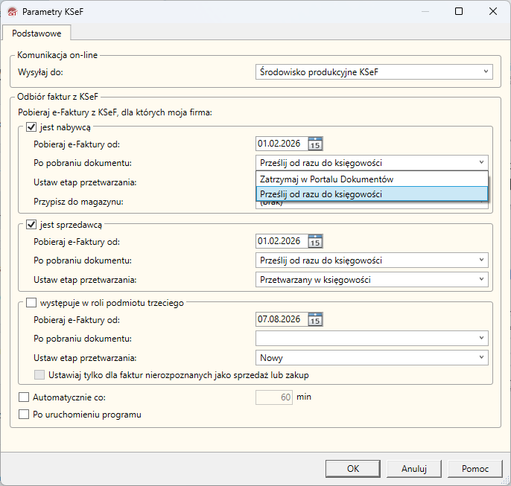511x486 pixels.
Task: Close the Parametry KSeF dialog
Action: tap(493, 11)
